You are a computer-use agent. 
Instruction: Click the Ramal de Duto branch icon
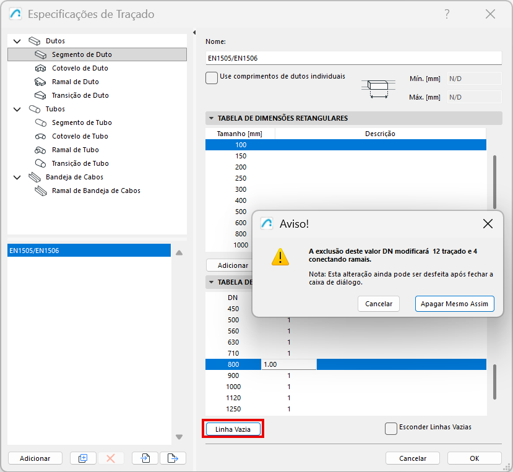[x=41, y=82]
